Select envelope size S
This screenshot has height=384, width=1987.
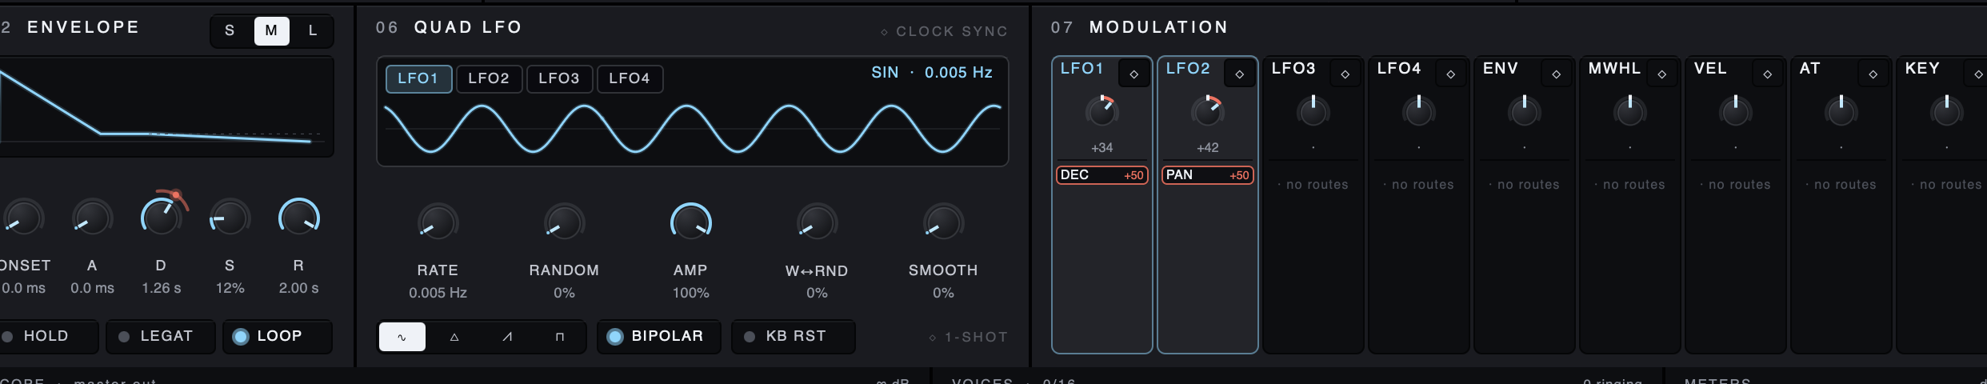tap(230, 31)
